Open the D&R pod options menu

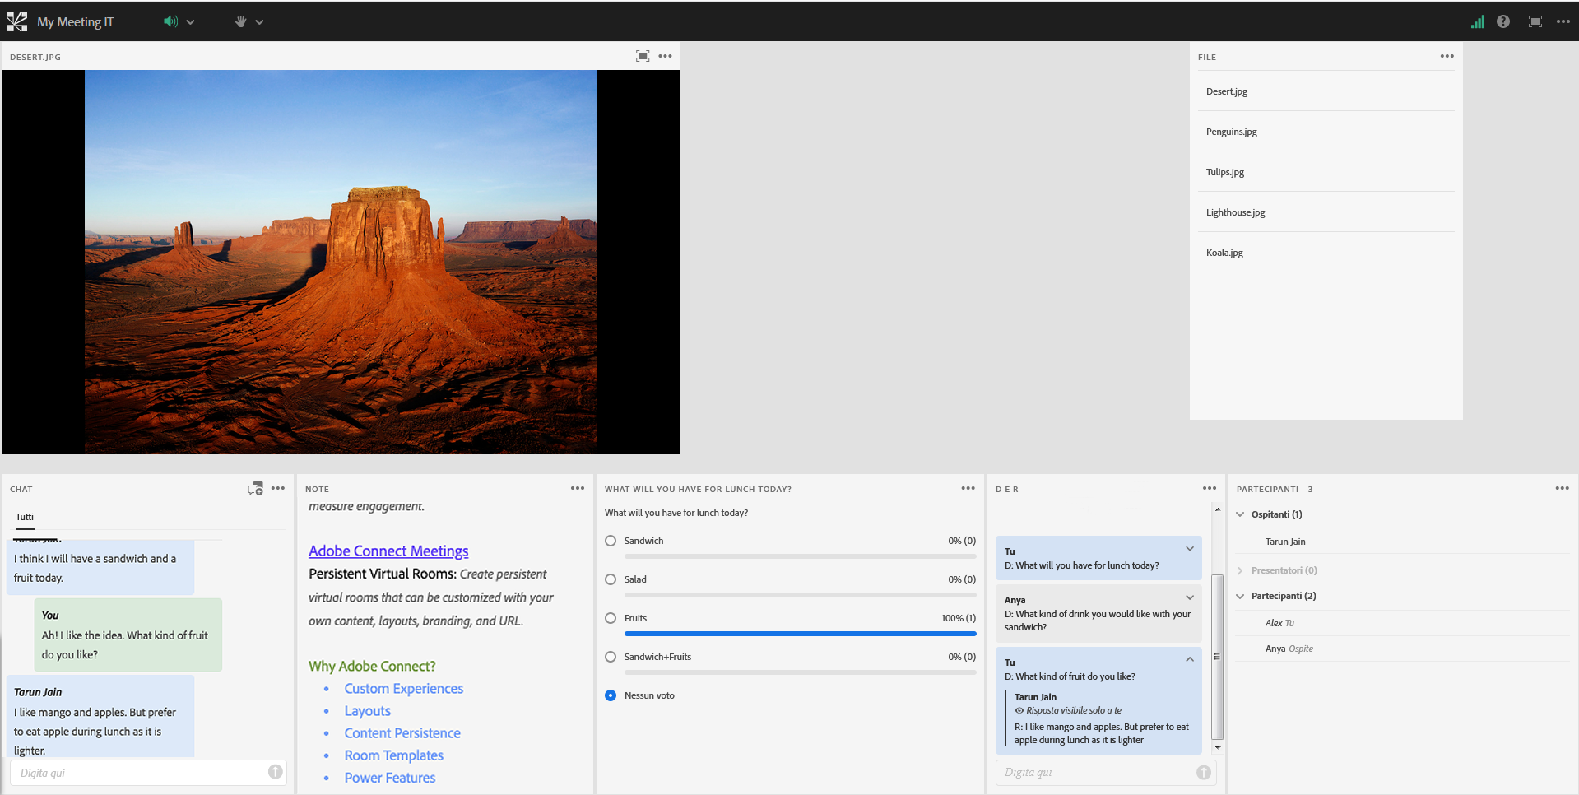(1210, 488)
